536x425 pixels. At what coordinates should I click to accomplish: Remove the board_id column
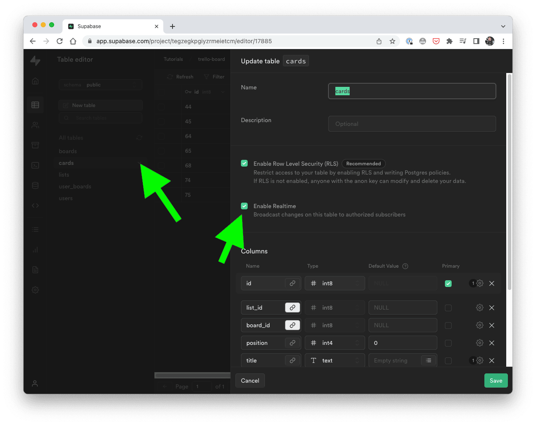pos(492,325)
